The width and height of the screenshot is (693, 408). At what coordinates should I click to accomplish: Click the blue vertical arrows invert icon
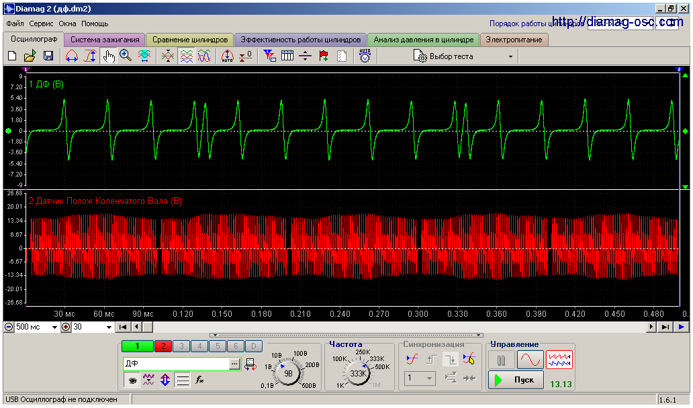click(x=165, y=380)
